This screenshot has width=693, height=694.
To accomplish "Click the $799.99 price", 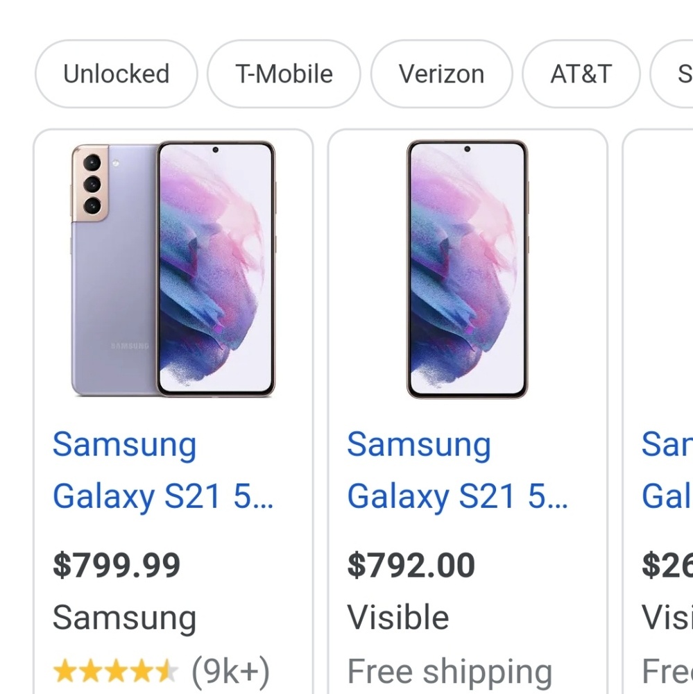I will [x=117, y=566].
